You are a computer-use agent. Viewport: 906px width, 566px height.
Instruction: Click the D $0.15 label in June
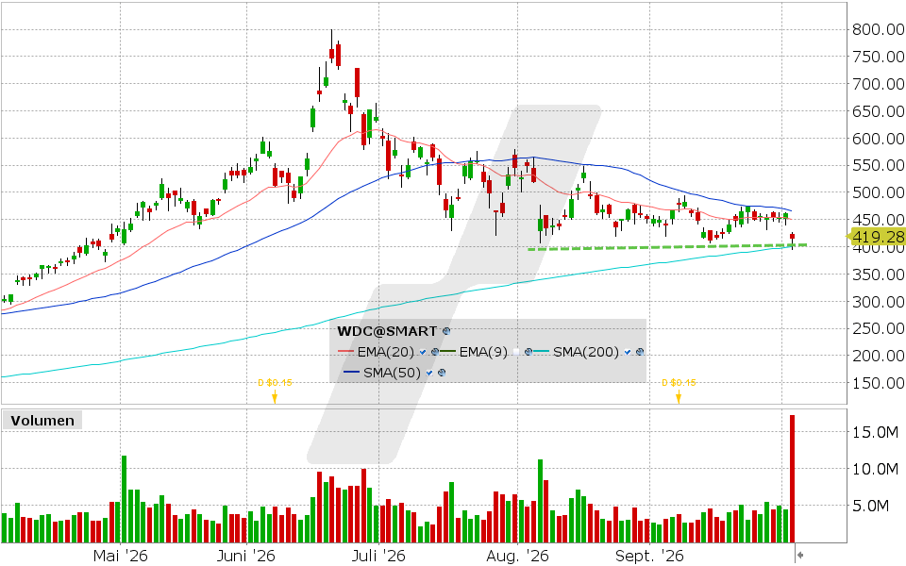point(275,382)
